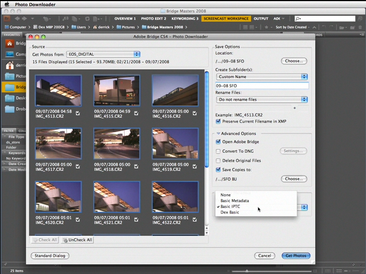The height and width of the screenshot is (274, 366).
Task: Click the Bridge 'Br' application icon
Action: point(7,18)
